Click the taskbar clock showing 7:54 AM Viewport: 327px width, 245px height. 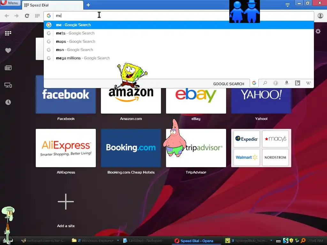point(315,241)
